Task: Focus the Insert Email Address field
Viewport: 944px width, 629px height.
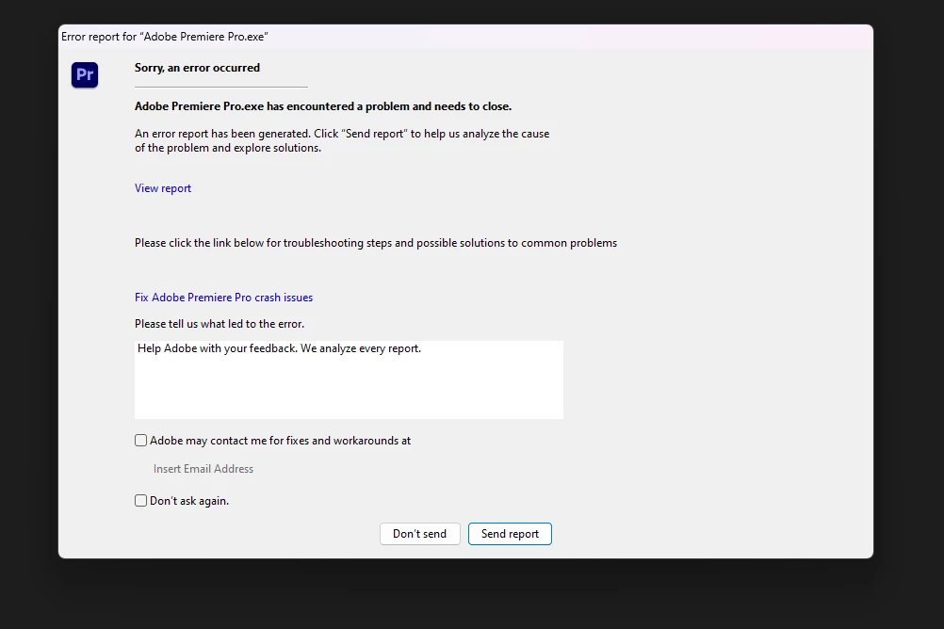Action: tap(203, 469)
